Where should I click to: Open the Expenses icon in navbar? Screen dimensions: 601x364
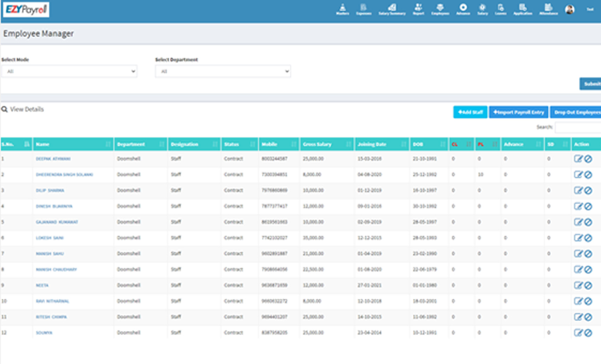363,9
